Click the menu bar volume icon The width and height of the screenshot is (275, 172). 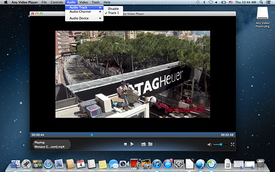click(x=216, y=2)
